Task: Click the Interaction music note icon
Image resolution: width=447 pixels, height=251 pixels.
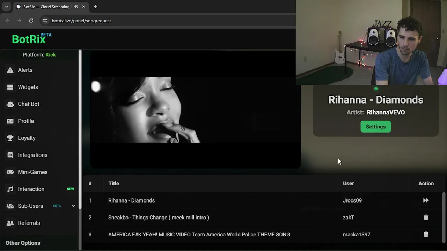Action: [10, 189]
